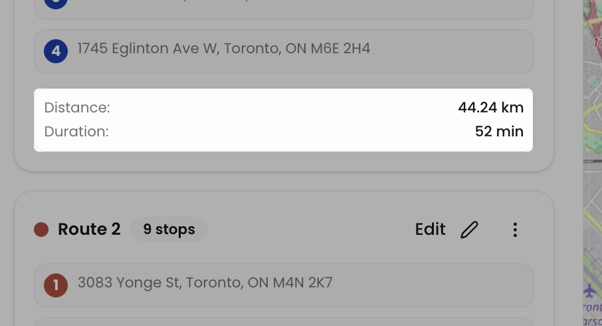
Task: Click the airplane icon on the map
Action: click(589, 291)
